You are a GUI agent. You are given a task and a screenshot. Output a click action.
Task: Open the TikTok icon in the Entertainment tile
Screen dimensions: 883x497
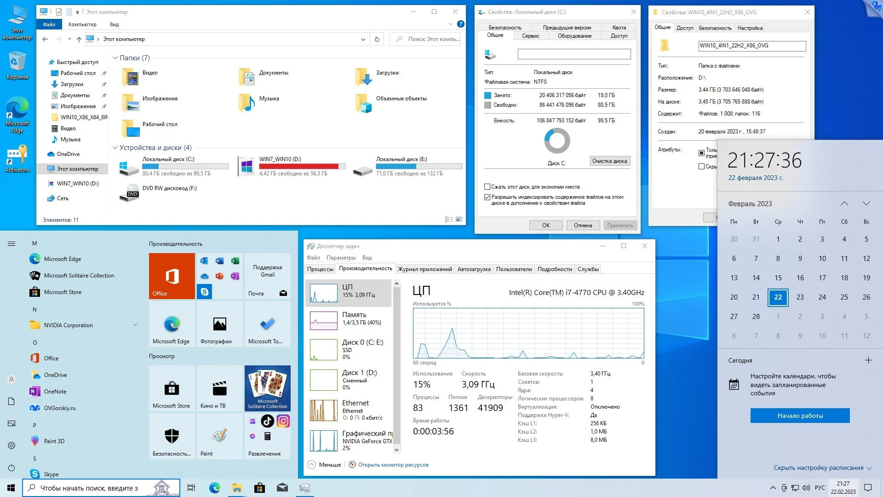click(267, 421)
